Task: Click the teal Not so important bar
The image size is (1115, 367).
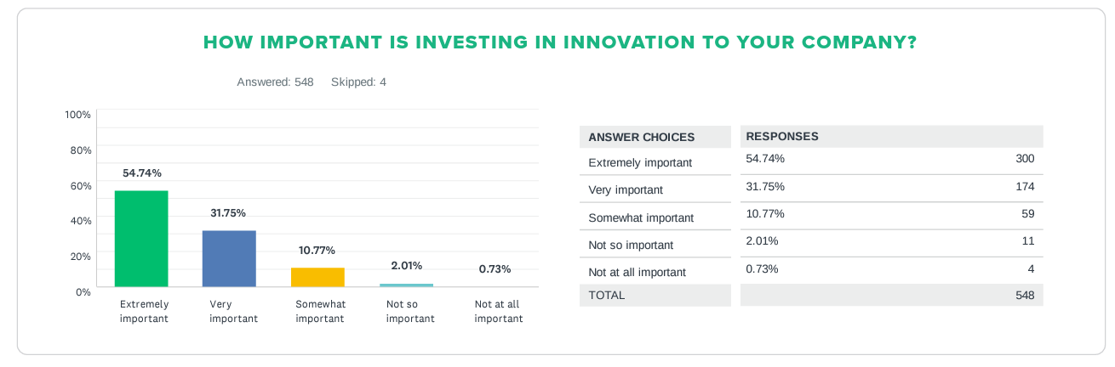Action: 406,285
